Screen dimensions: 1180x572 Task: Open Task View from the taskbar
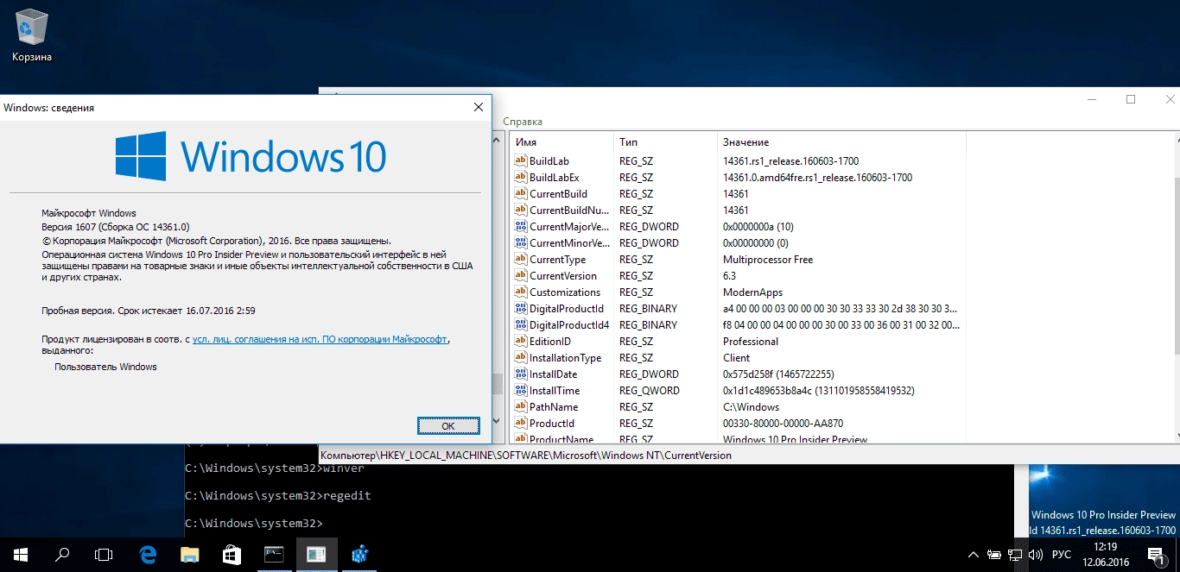[x=104, y=555]
